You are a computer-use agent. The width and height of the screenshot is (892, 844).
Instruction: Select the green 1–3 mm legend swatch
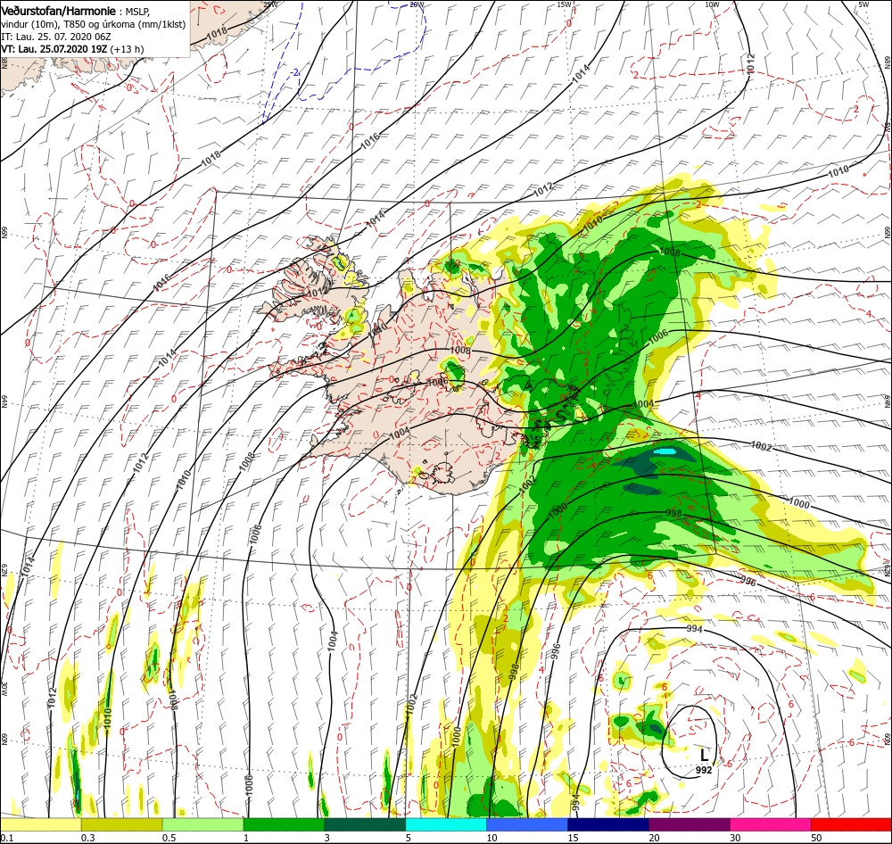284,824
